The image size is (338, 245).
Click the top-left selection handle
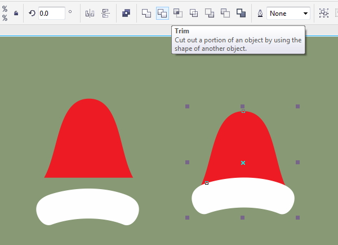pyautogui.click(x=188, y=106)
